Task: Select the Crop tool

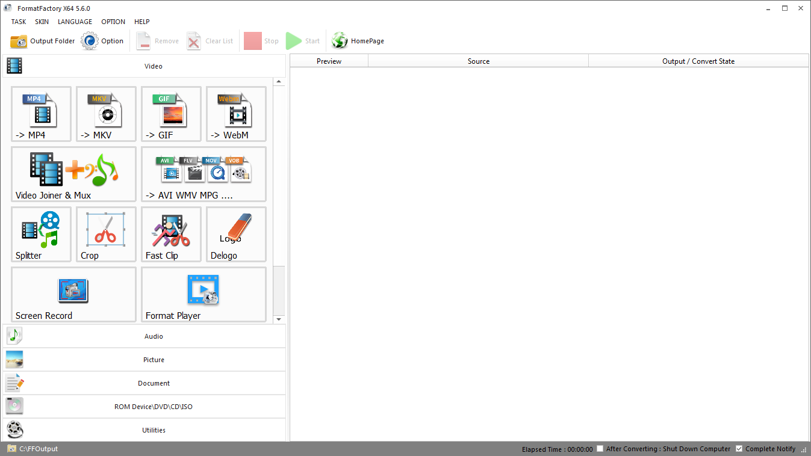Action: [x=106, y=235]
